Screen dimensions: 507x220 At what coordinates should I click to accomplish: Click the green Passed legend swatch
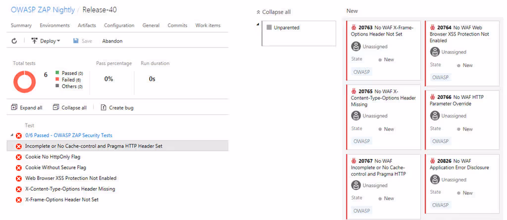click(57, 73)
